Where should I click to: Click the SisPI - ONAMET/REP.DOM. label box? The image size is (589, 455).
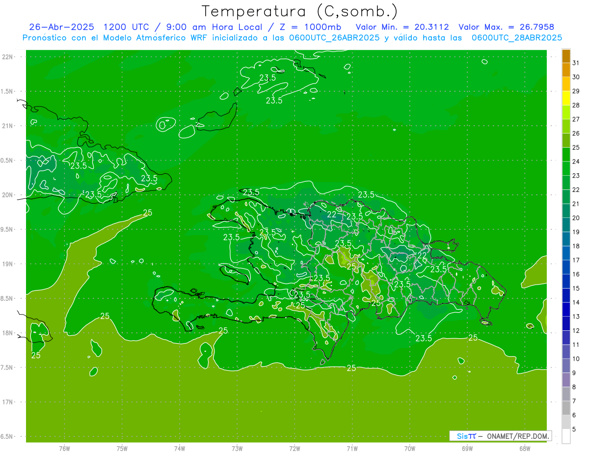[500, 436]
